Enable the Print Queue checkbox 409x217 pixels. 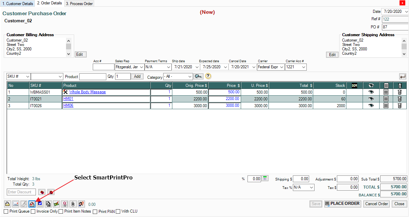7,211
